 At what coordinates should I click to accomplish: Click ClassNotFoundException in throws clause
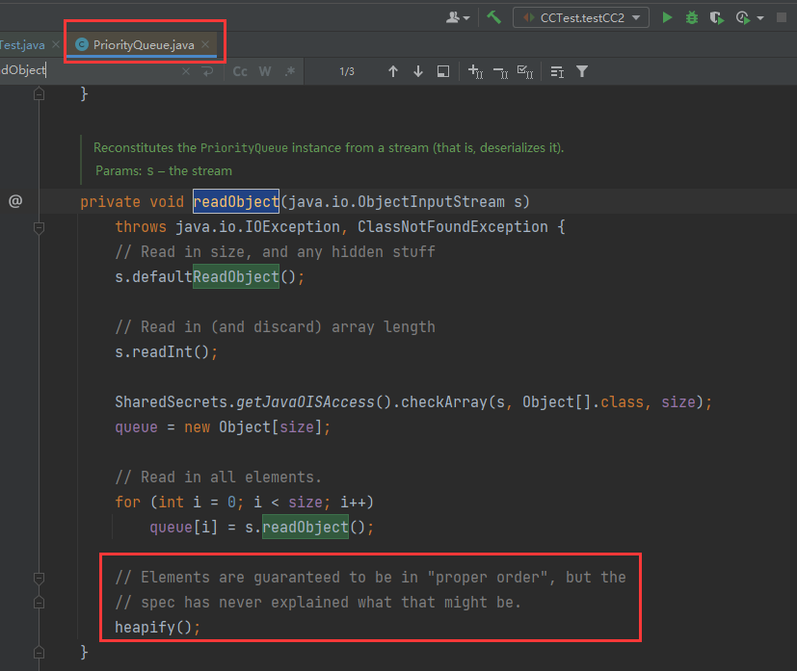pyautogui.click(x=452, y=227)
